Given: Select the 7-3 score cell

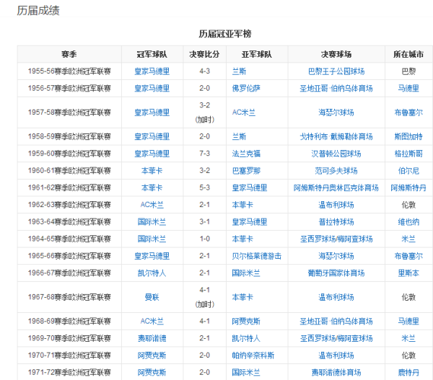Looking at the screenshot, I should tap(205, 154).
